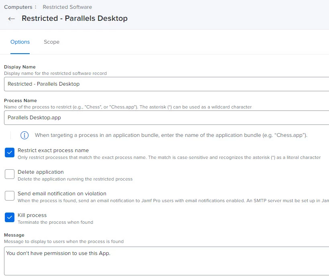
Task: Click the Process Name field label
Action: point(20,100)
